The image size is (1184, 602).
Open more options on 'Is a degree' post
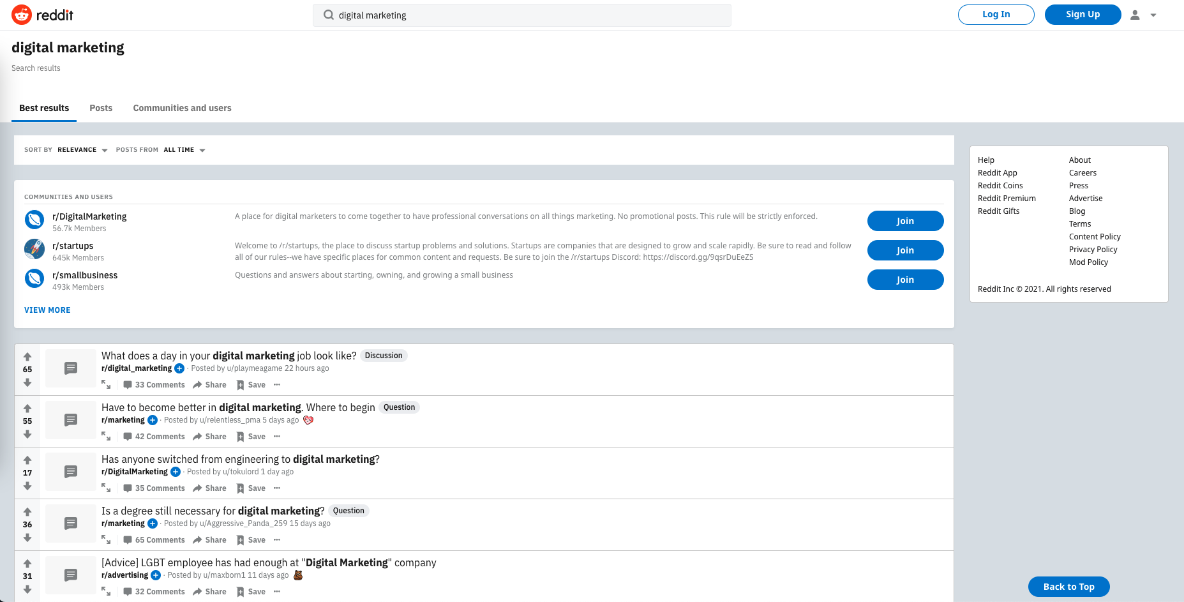[277, 539]
